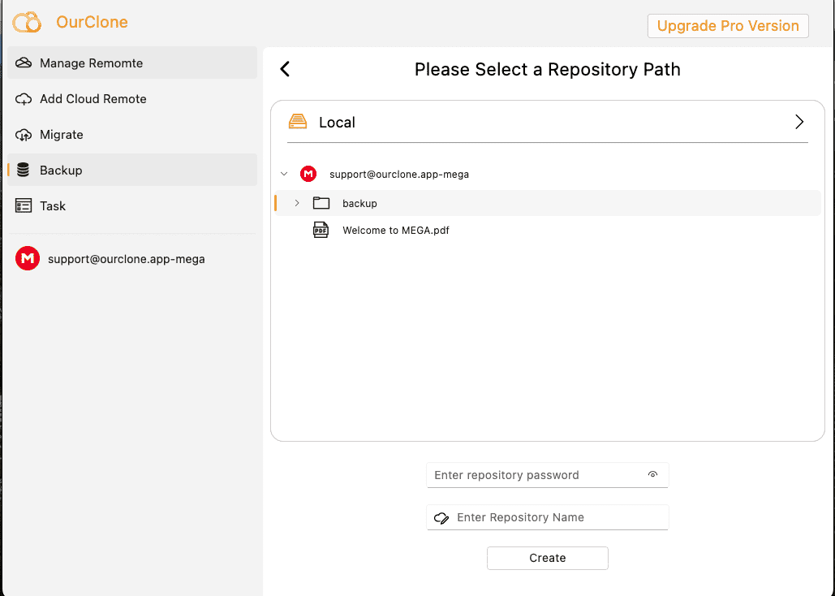Select the Backup sidebar item

click(132, 170)
